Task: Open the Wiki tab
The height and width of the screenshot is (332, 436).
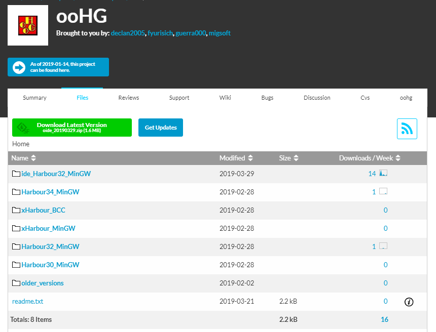Action: click(225, 98)
